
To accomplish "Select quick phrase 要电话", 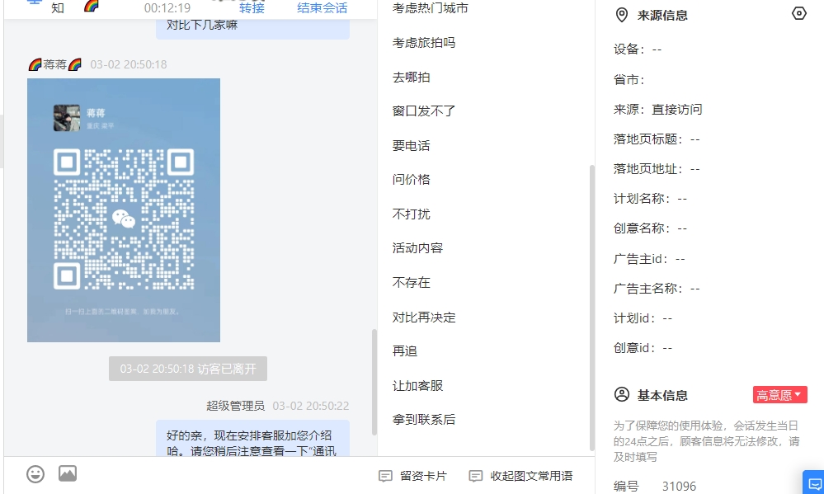I will tap(412, 146).
